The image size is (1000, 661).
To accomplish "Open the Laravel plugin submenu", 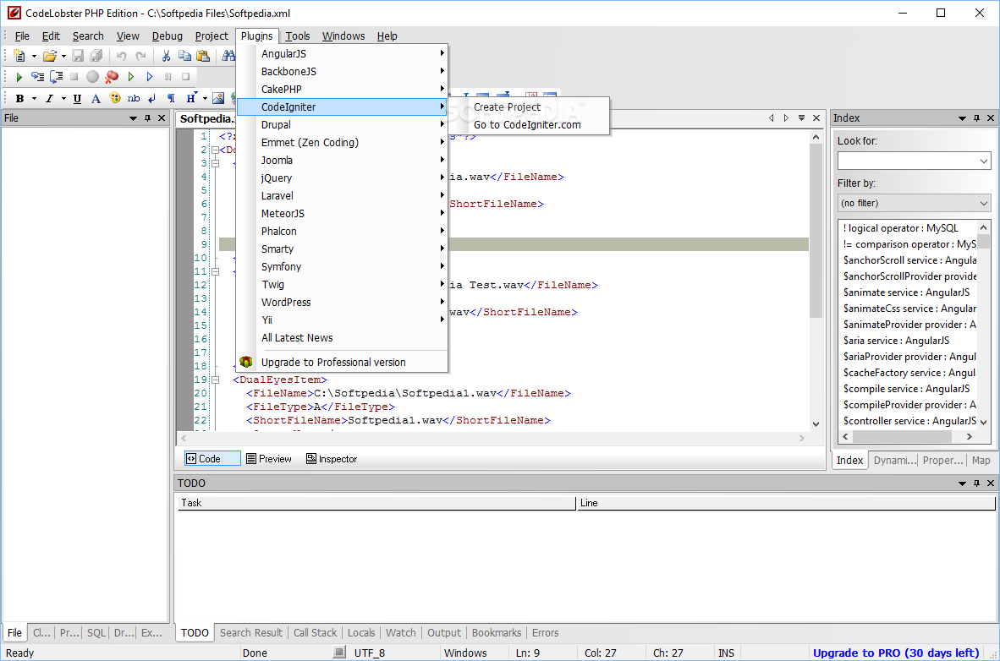I will pyautogui.click(x=342, y=196).
